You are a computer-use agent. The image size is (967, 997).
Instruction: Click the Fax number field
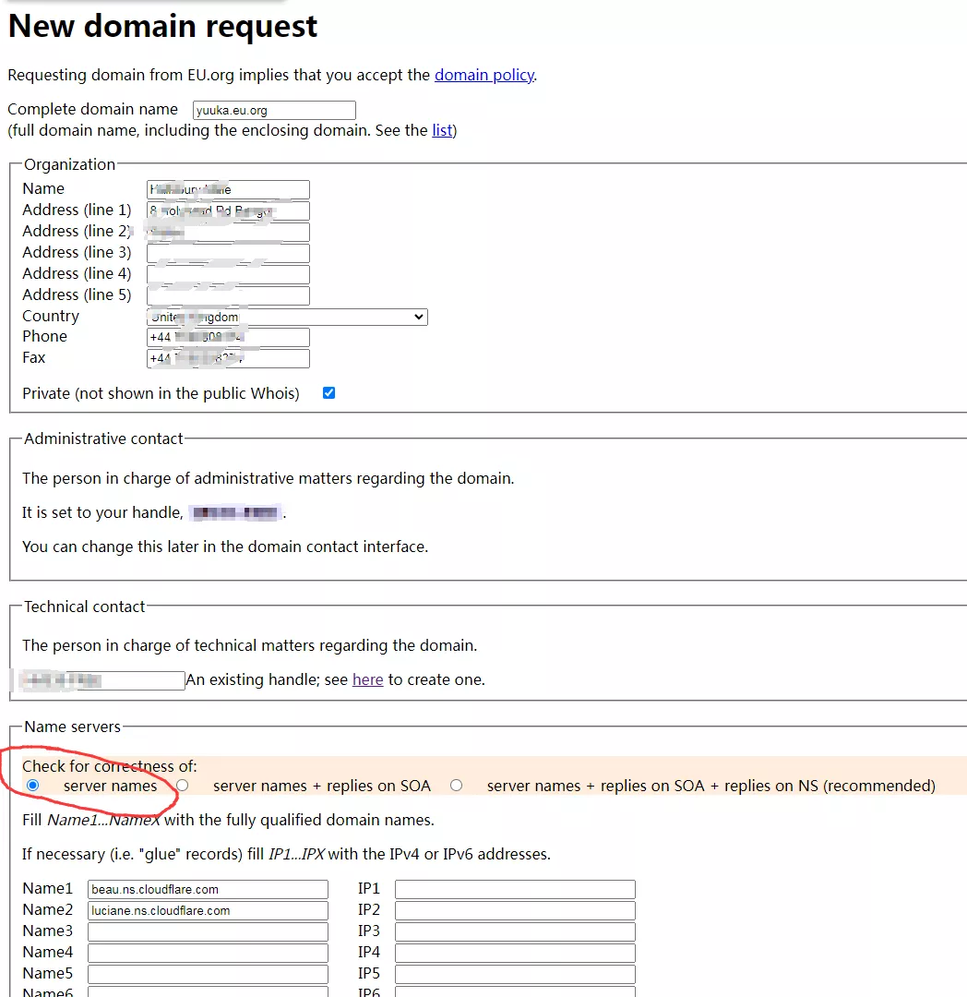pos(228,358)
